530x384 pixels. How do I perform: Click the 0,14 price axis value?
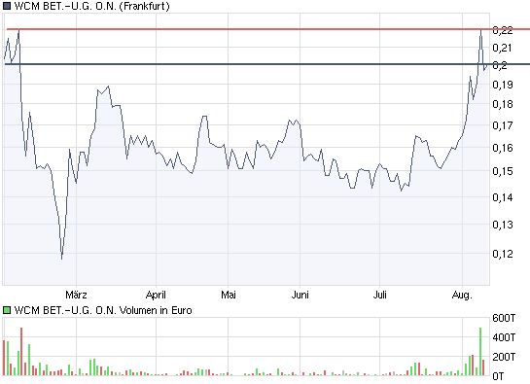[503, 197]
